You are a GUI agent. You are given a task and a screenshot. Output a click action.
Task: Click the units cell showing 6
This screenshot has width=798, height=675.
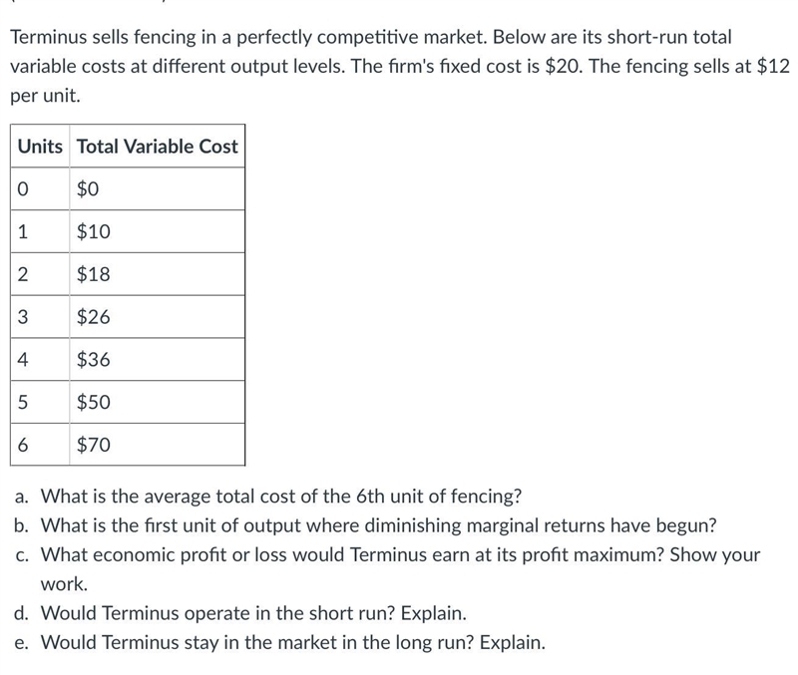[x=40, y=445]
